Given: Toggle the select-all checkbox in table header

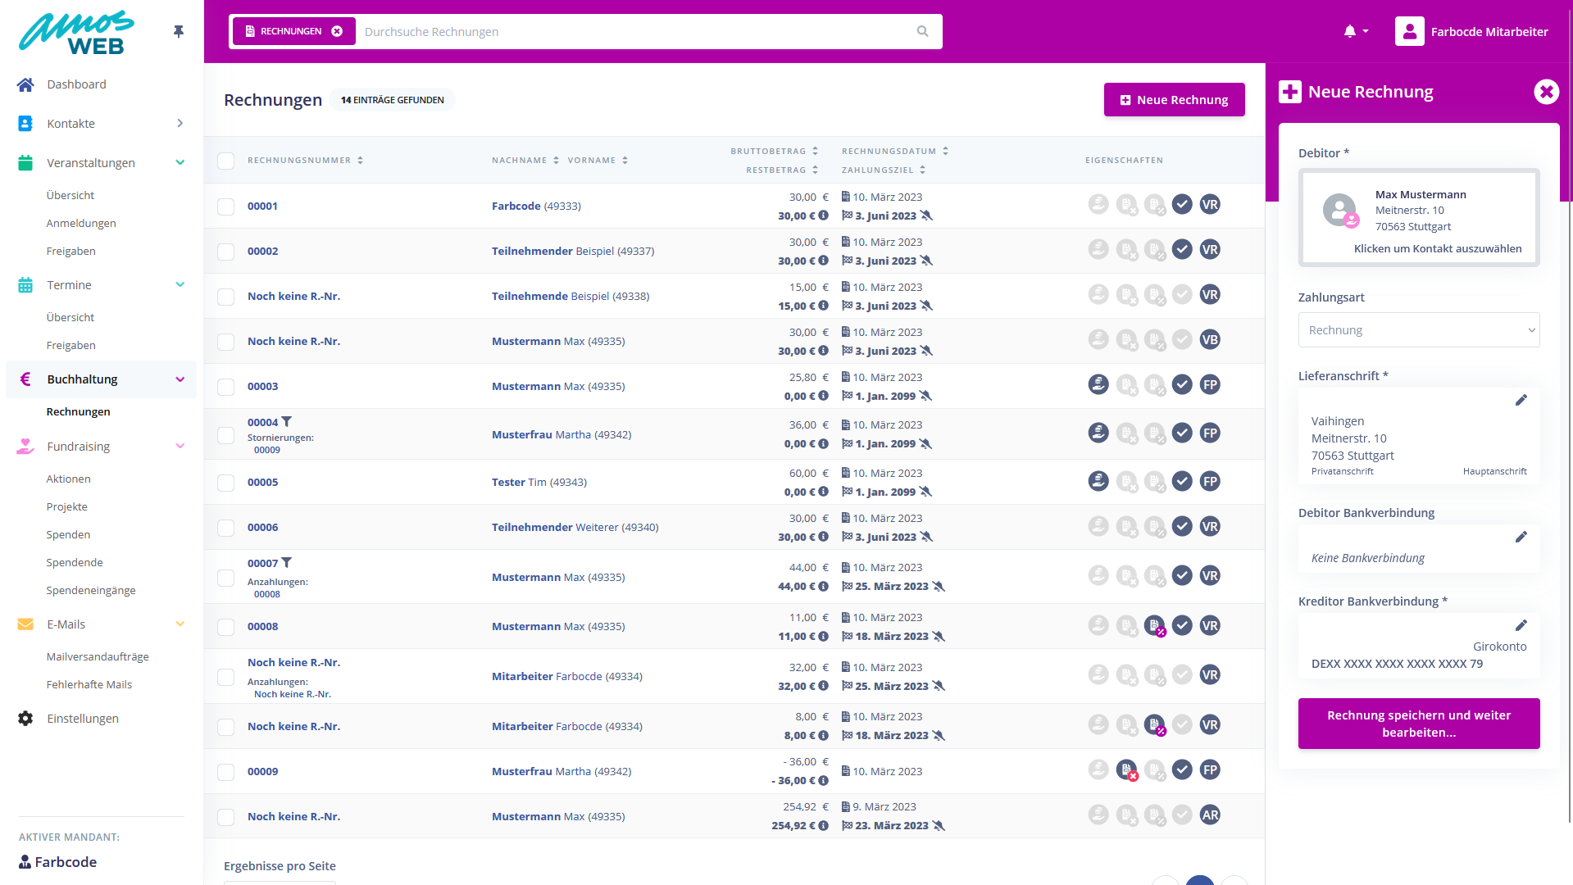Looking at the screenshot, I should pyautogui.click(x=226, y=161).
